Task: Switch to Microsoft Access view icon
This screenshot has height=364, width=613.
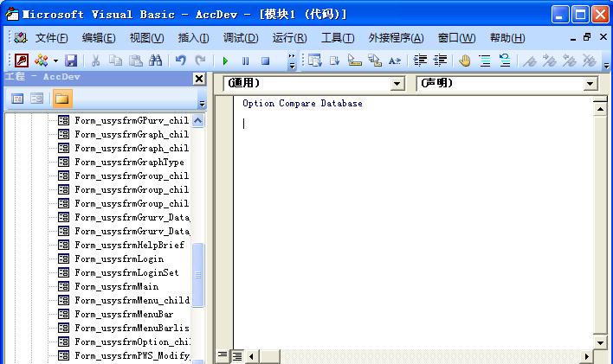Action: [22, 61]
